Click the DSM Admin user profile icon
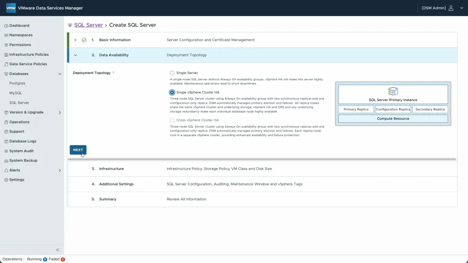 point(451,8)
